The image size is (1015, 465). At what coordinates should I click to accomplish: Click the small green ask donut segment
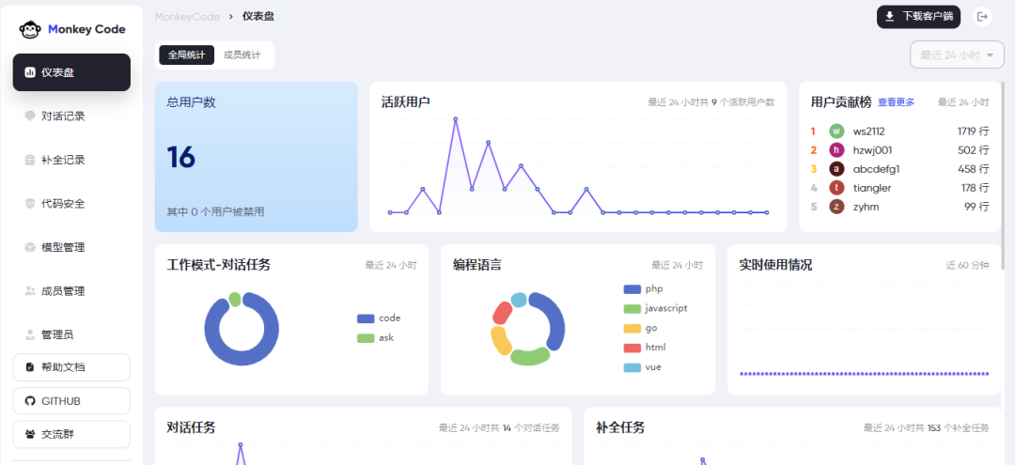coord(235,299)
